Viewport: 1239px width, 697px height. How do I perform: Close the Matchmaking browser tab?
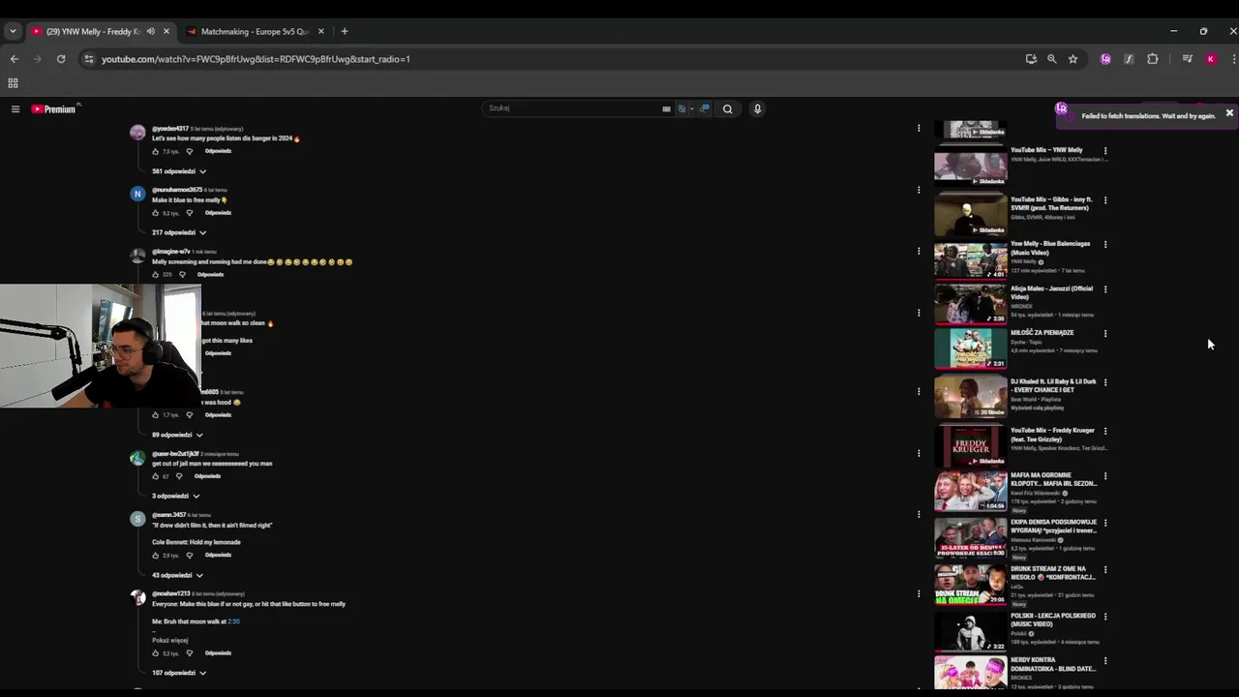point(321,31)
